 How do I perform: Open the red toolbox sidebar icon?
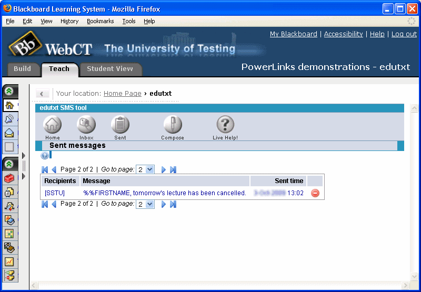pyautogui.click(x=9, y=178)
